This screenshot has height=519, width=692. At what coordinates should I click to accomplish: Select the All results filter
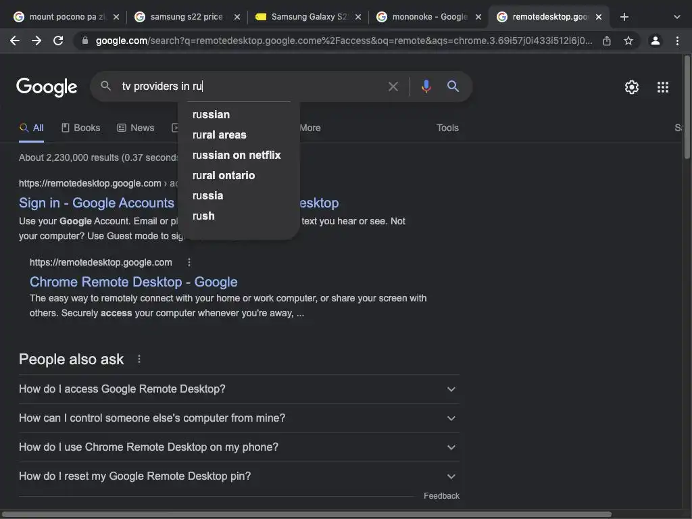coord(31,128)
